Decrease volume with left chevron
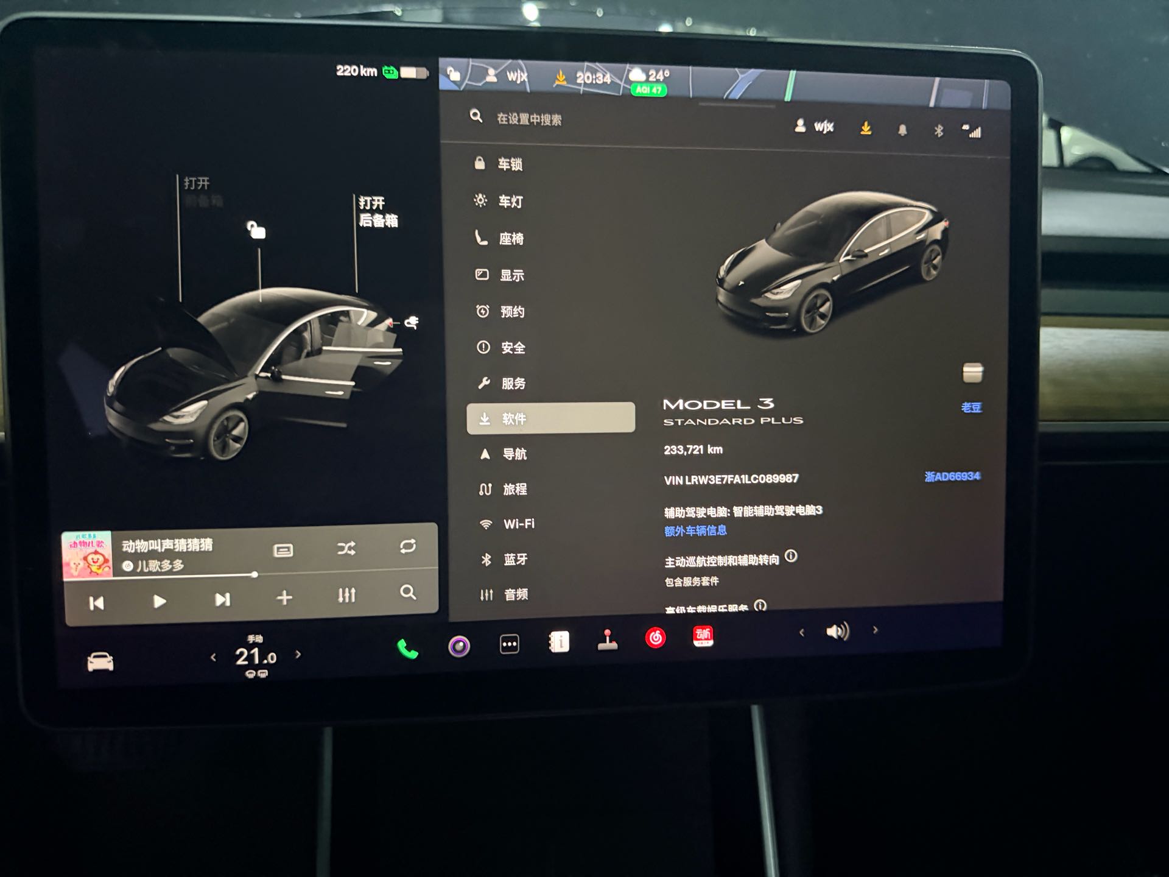Viewport: 1169px width, 877px height. (x=802, y=633)
